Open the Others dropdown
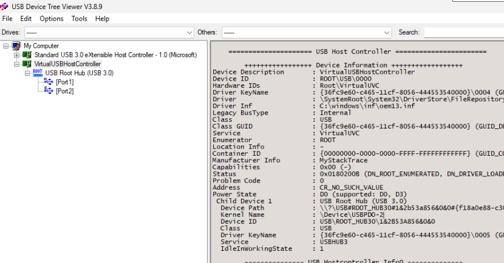The image size is (504, 263). tap(386, 32)
